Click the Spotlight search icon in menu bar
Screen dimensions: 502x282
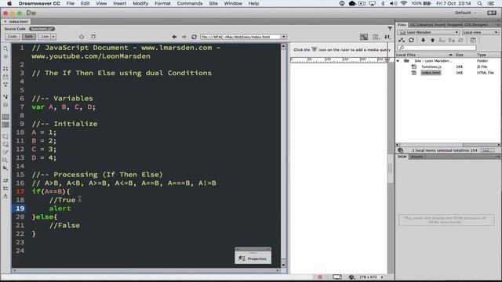tap(479, 3)
